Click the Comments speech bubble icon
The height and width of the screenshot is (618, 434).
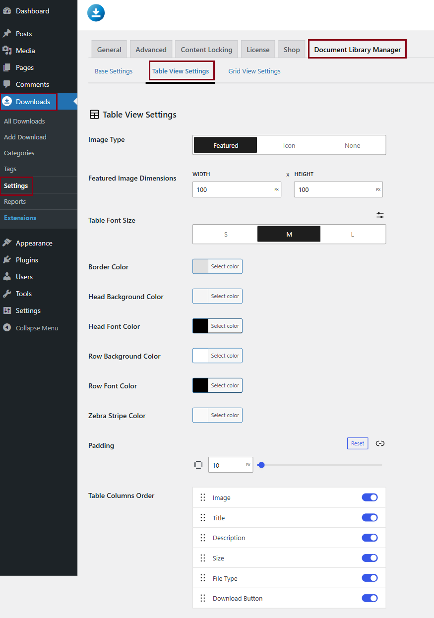click(7, 84)
